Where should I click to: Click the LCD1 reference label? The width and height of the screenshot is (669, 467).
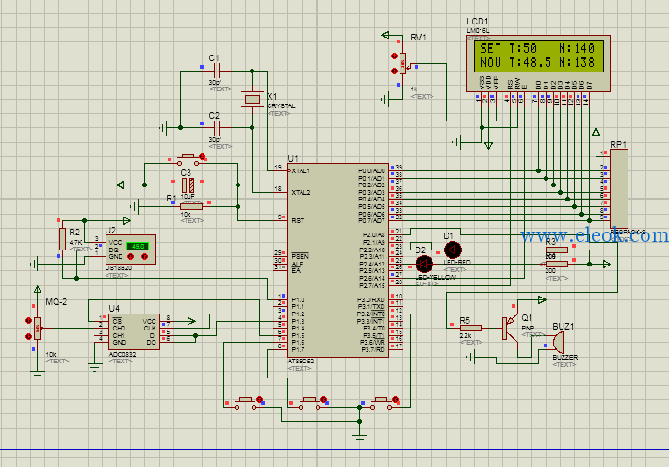pos(478,22)
